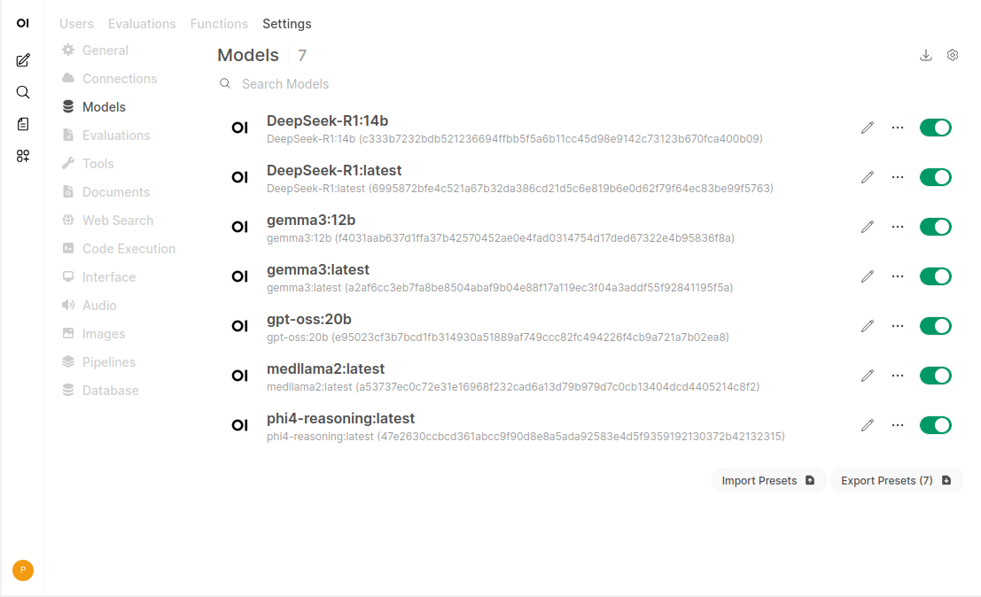Click the download models icon
981x597 pixels.
click(926, 55)
